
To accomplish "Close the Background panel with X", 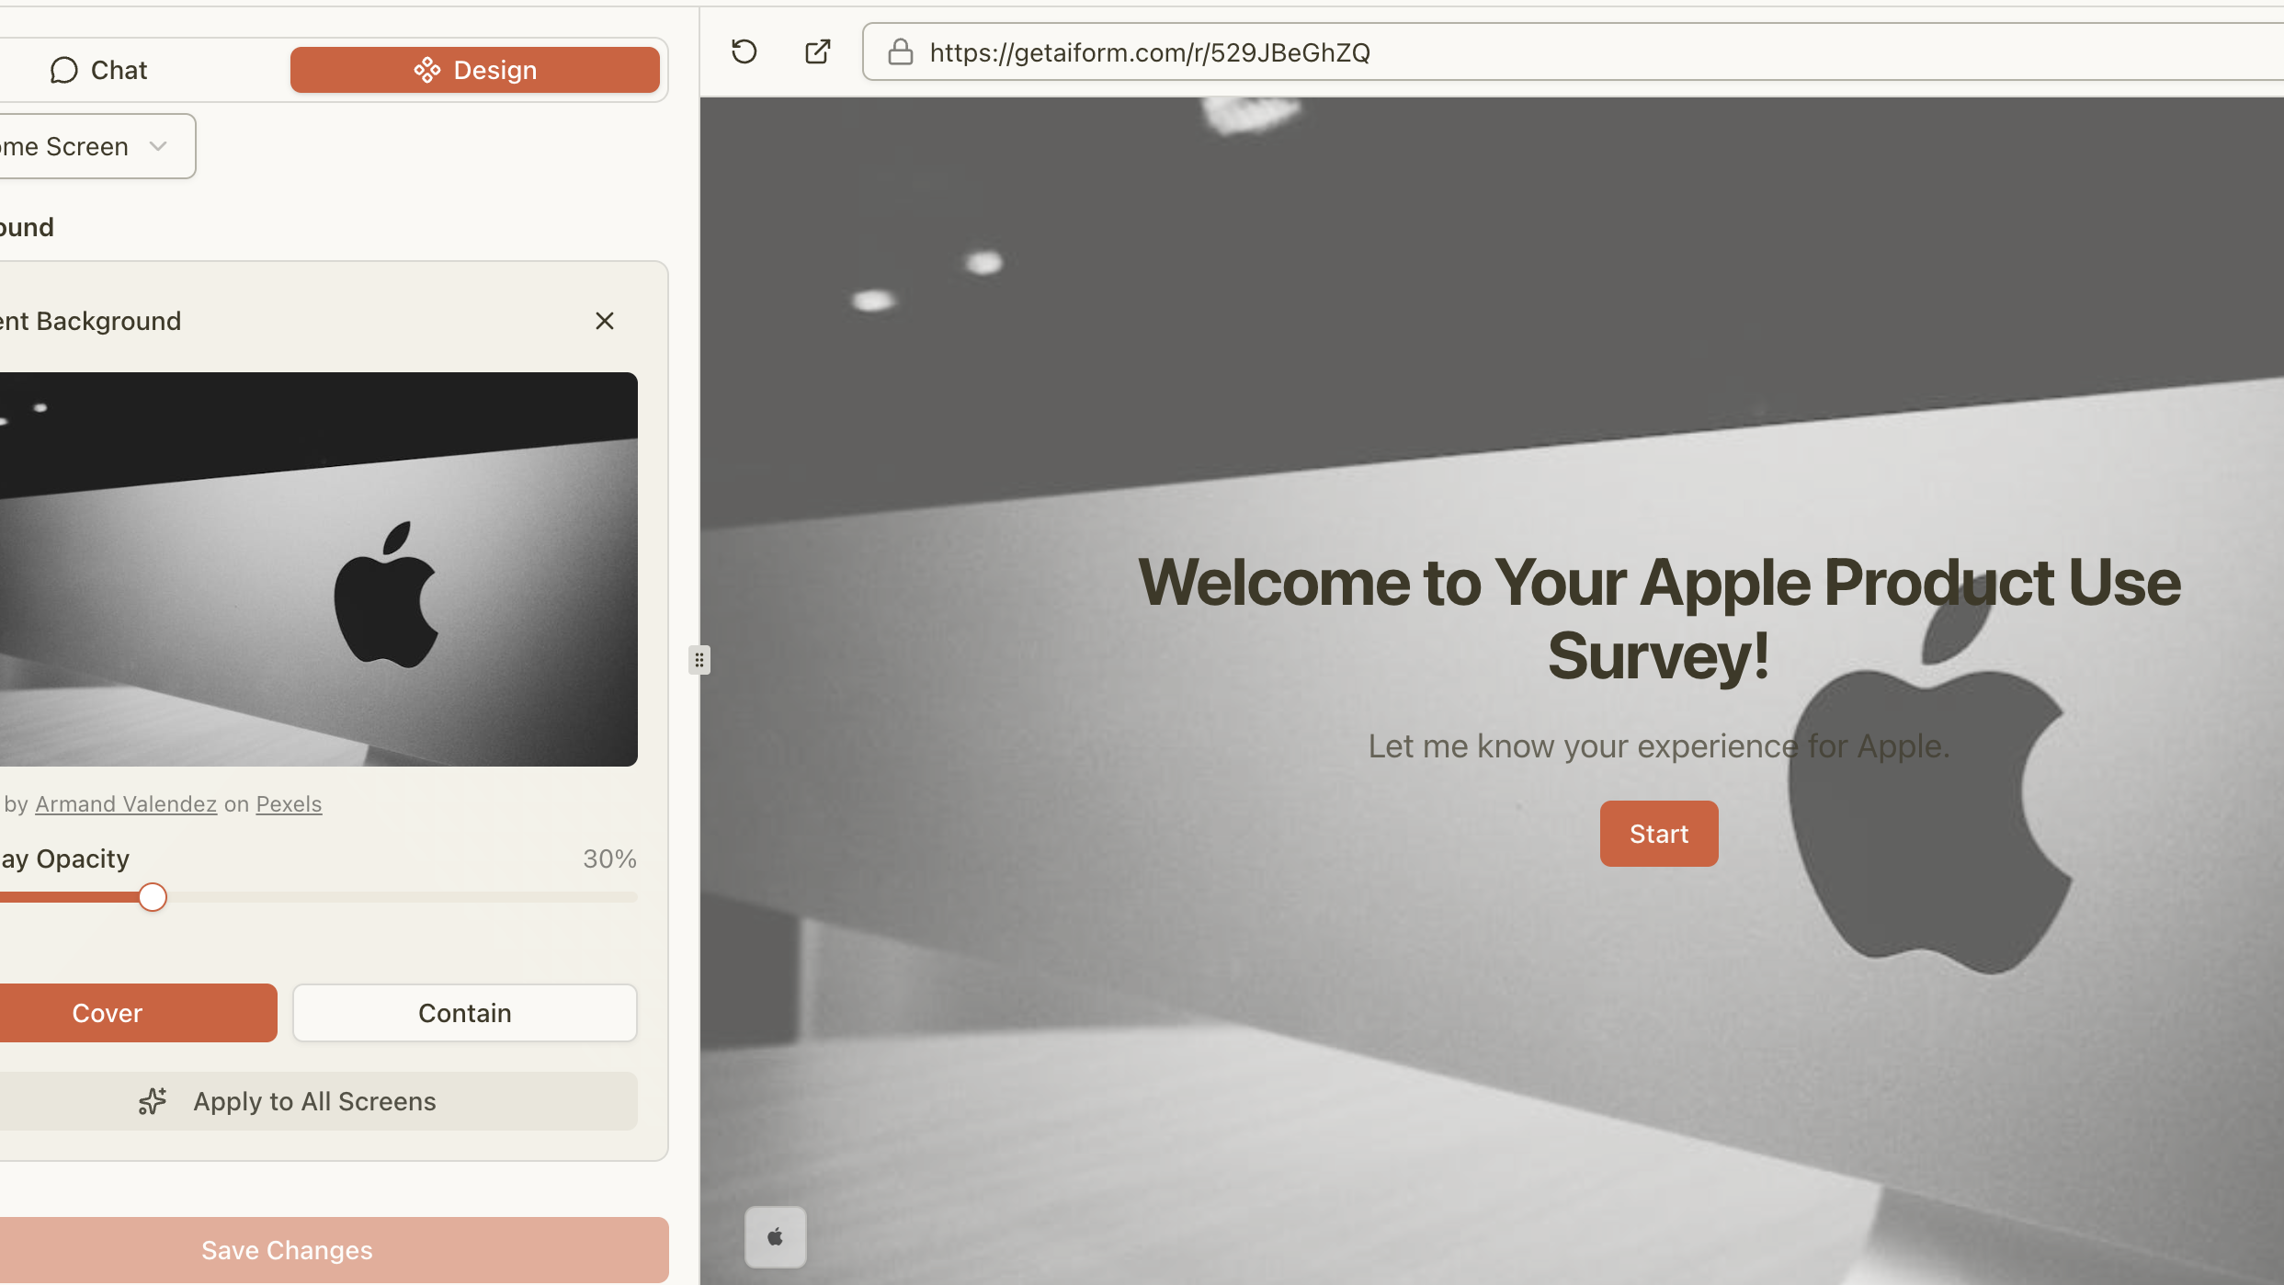I will [x=604, y=321].
